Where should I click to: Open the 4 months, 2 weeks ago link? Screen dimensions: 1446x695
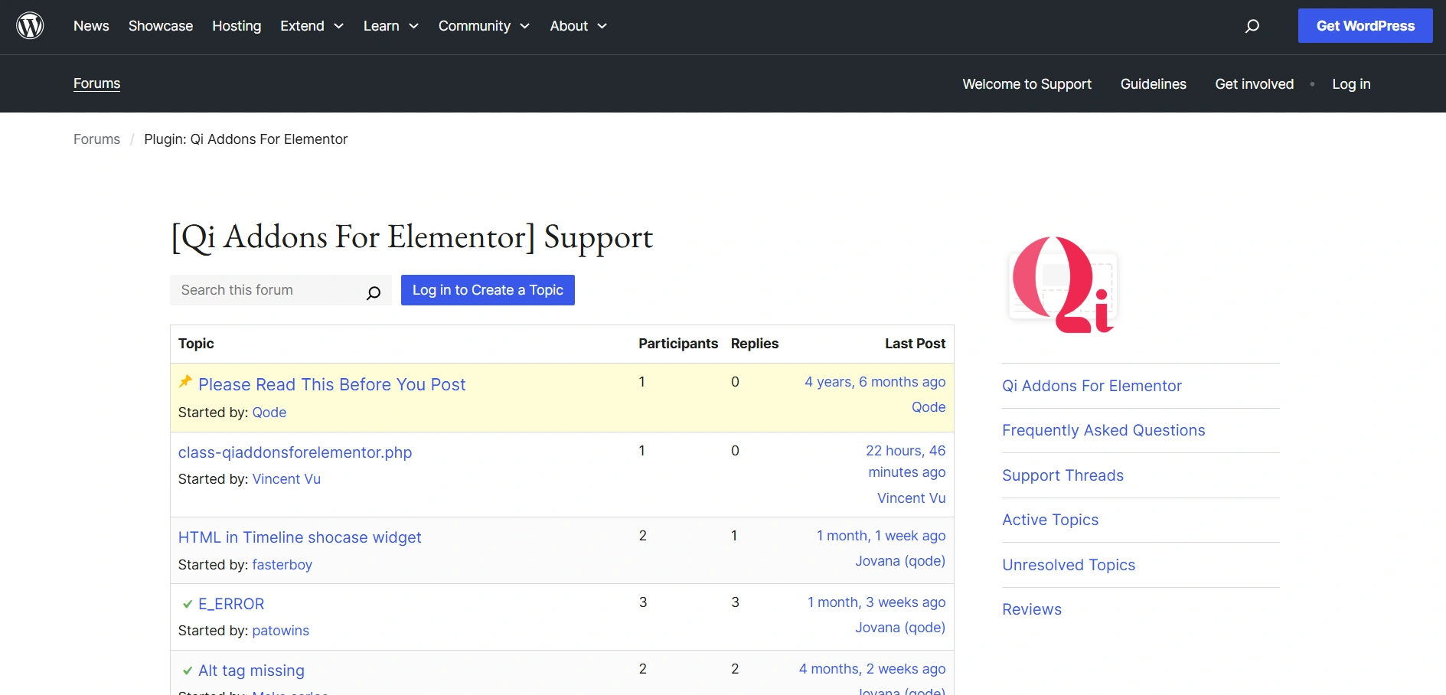[872, 669]
